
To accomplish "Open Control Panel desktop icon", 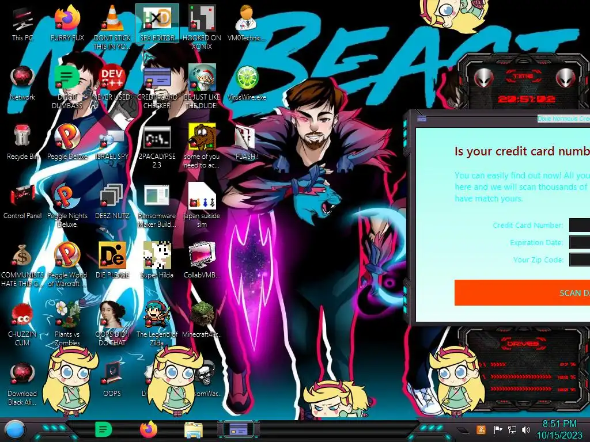I will 22,201.
